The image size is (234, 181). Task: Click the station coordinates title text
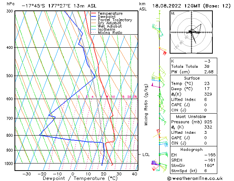coord(59,6)
